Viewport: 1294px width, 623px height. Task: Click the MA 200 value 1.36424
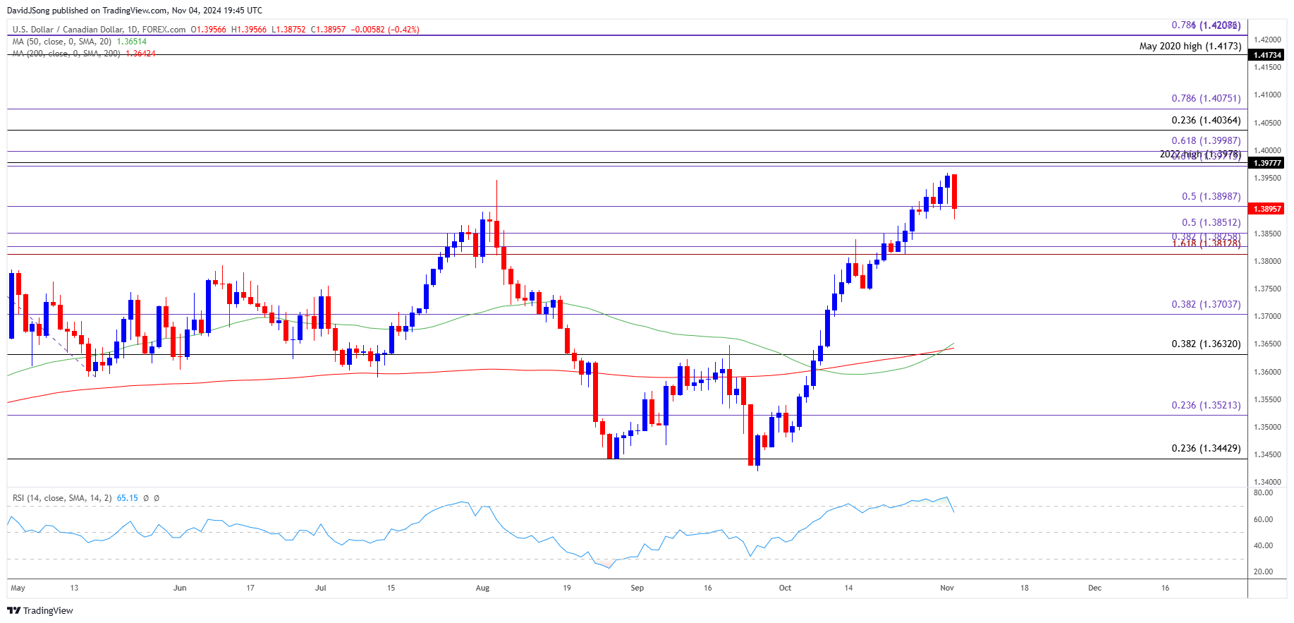(140, 54)
